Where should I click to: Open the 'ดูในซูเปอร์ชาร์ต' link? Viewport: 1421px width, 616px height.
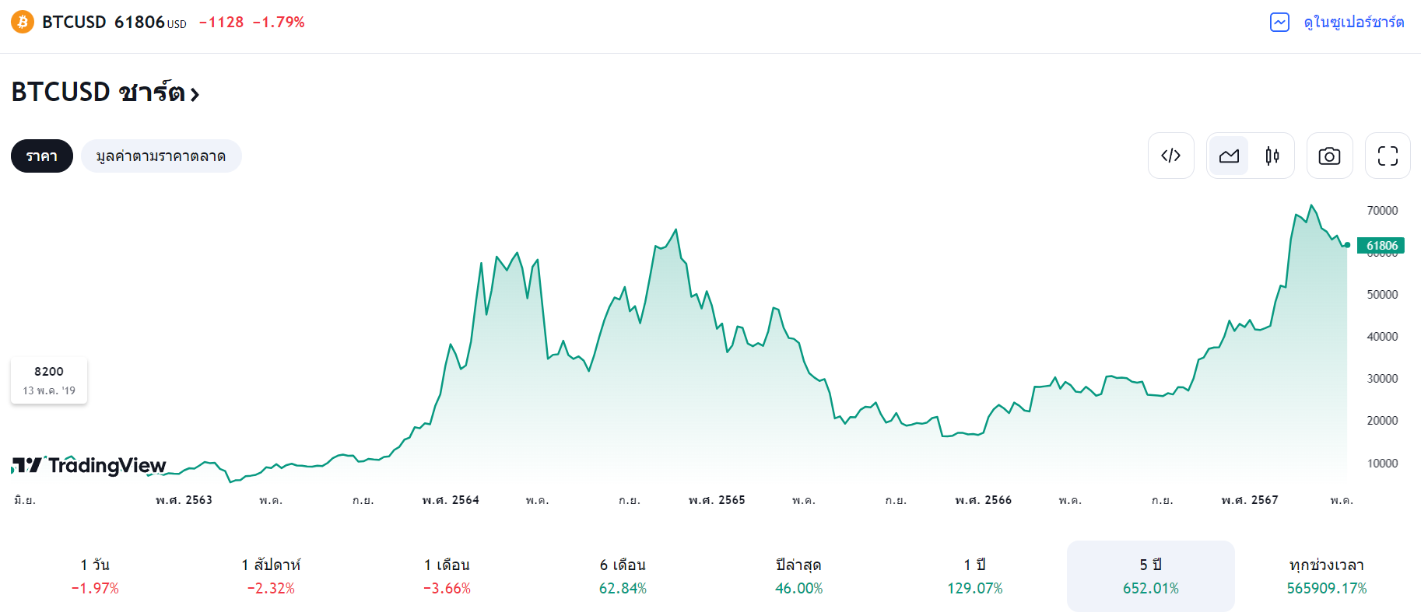click(x=1353, y=23)
